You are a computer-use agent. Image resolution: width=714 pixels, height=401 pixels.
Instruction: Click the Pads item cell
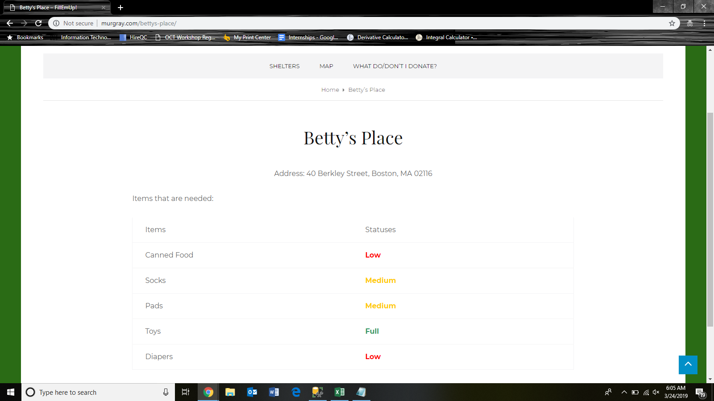154,306
